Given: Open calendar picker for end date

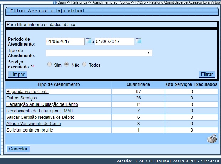Looking at the screenshot, I should [x=138, y=41].
